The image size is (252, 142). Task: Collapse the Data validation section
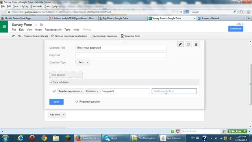(59, 82)
